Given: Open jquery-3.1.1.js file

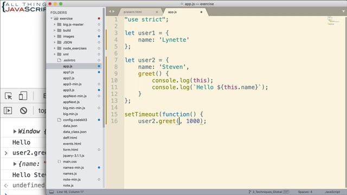Looking at the screenshot, I should click(74, 155).
